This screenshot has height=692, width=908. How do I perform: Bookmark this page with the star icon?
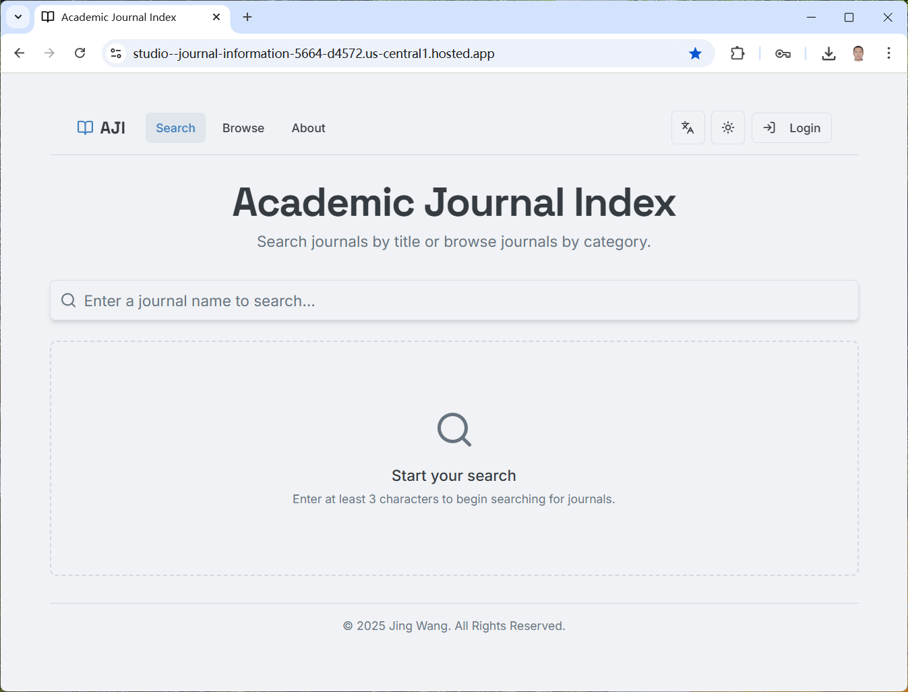tap(695, 53)
